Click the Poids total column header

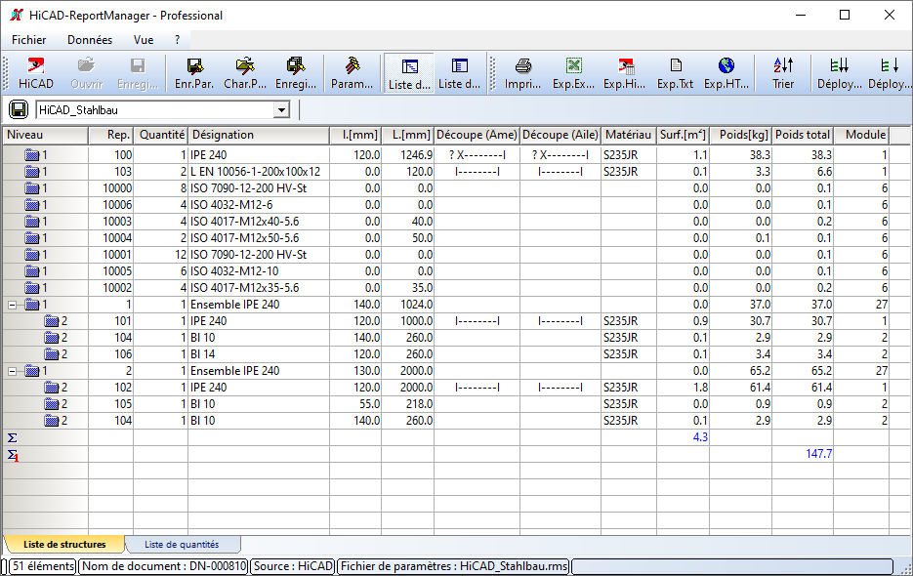(803, 135)
